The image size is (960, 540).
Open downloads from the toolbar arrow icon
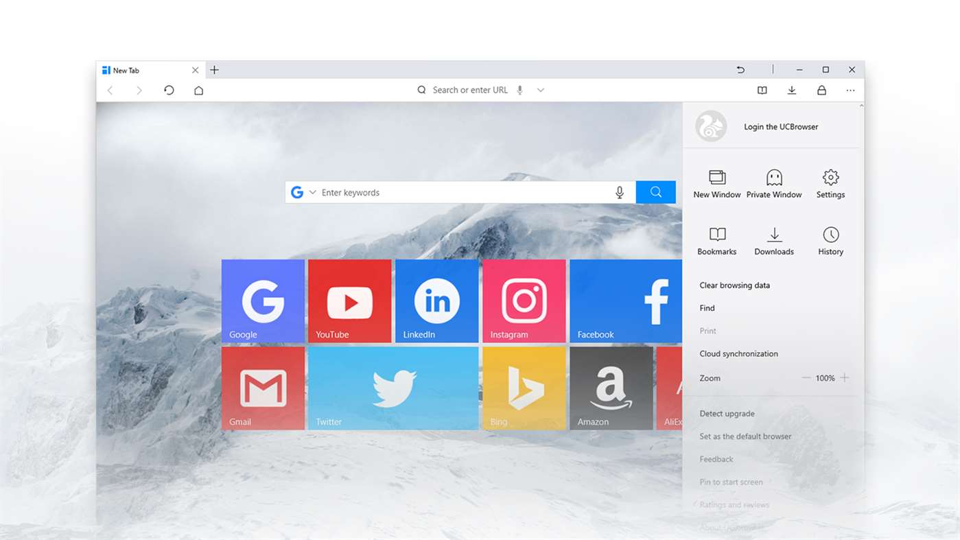(791, 90)
